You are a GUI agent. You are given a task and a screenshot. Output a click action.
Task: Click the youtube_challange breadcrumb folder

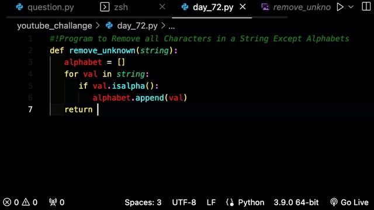[54, 26]
